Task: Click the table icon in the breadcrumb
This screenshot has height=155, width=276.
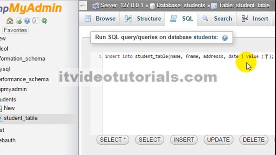Action: pos(214,6)
